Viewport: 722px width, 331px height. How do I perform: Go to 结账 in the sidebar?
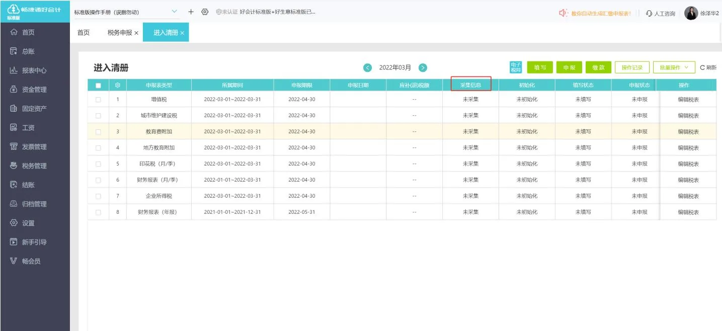(28, 185)
